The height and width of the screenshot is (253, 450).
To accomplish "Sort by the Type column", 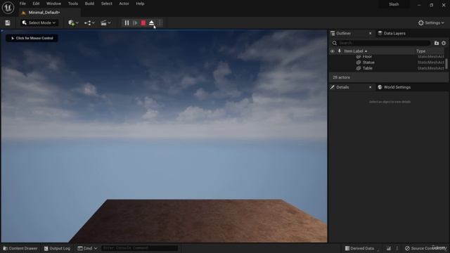I will 421,51.
